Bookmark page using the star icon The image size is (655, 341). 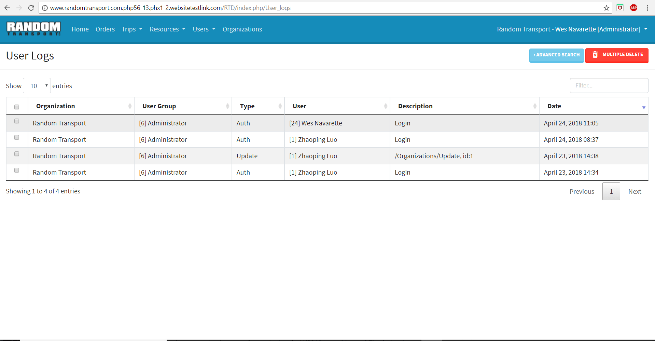click(x=606, y=8)
